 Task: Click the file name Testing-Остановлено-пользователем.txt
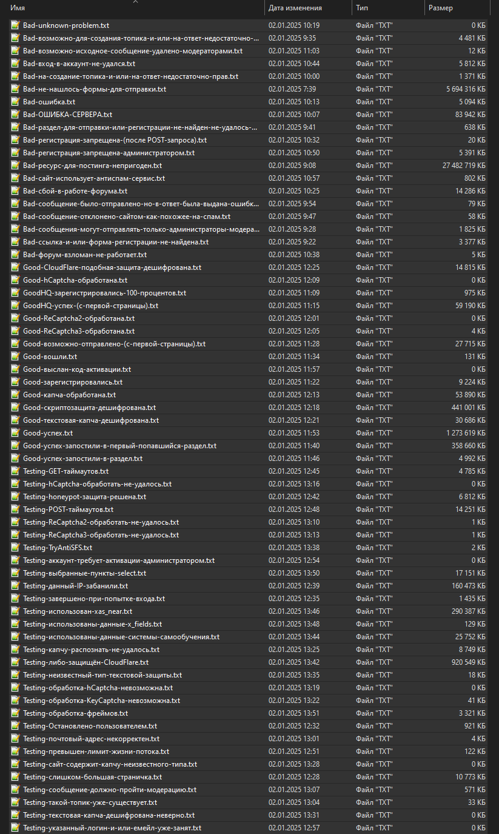point(90,726)
